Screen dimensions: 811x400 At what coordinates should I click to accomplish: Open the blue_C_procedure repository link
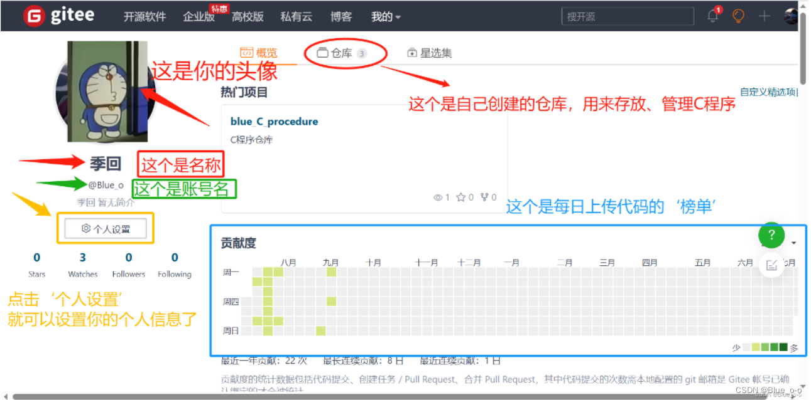pyautogui.click(x=273, y=121)
